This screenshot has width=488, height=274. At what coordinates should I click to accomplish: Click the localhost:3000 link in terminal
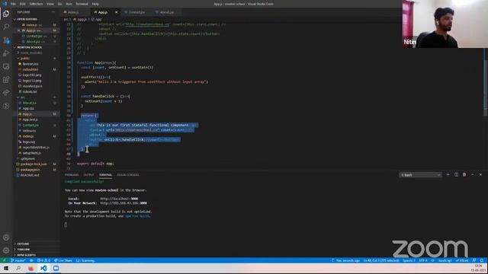coord(119,199)
